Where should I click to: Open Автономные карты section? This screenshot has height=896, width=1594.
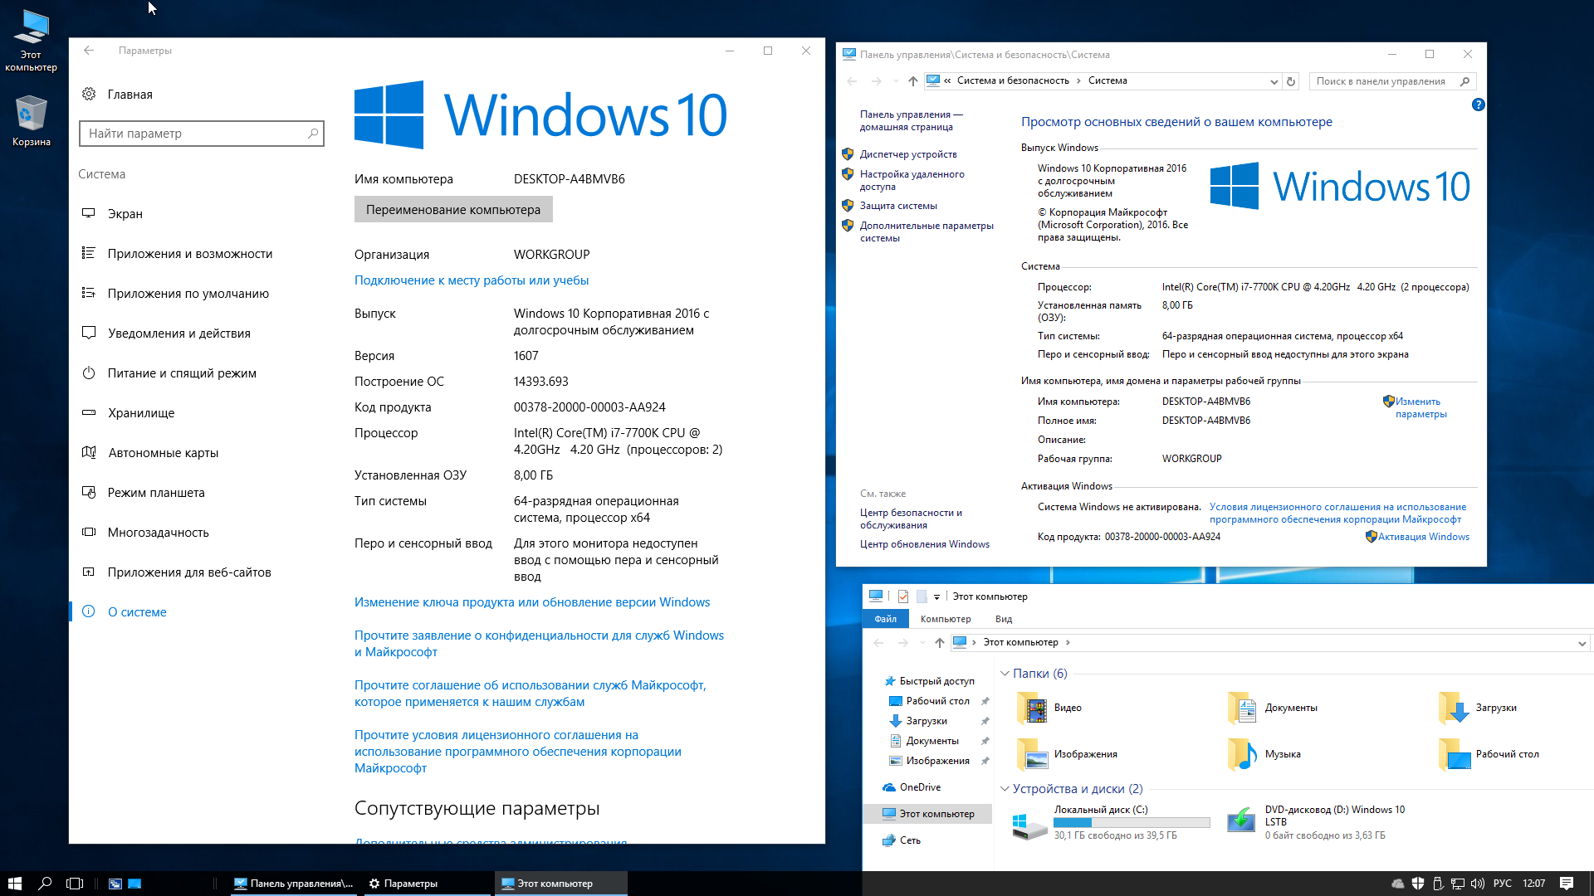(150, 453)
